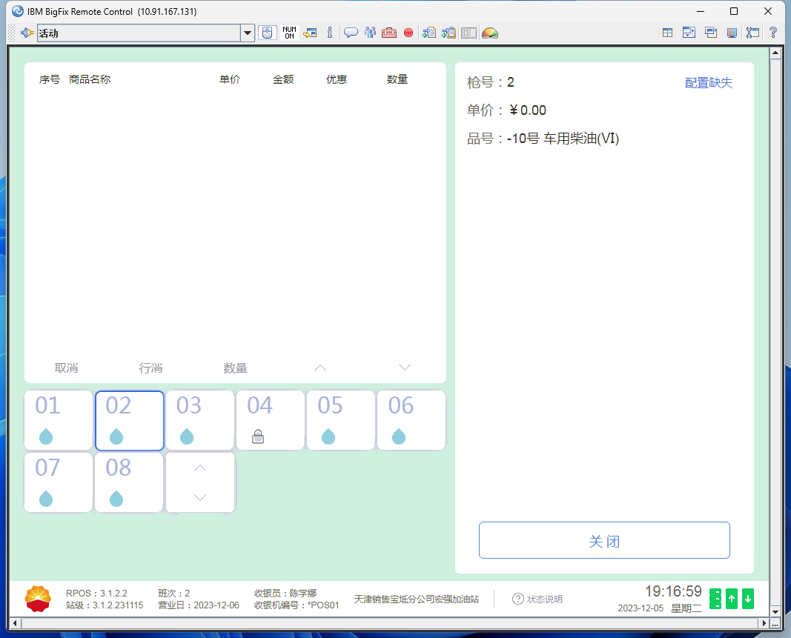
Task: Open the session information 'i' icon
Action: (330, 33)
